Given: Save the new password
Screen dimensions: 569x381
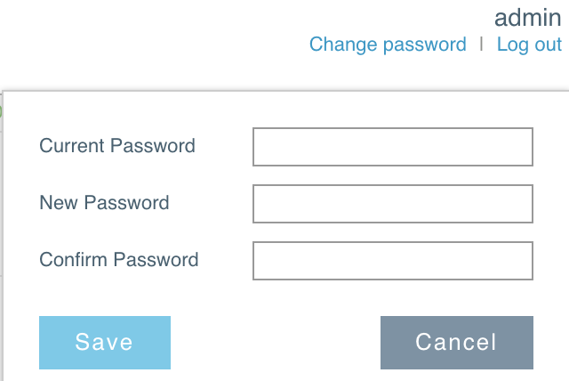Looking at the screenshot, I should click(x=105, y=343).
